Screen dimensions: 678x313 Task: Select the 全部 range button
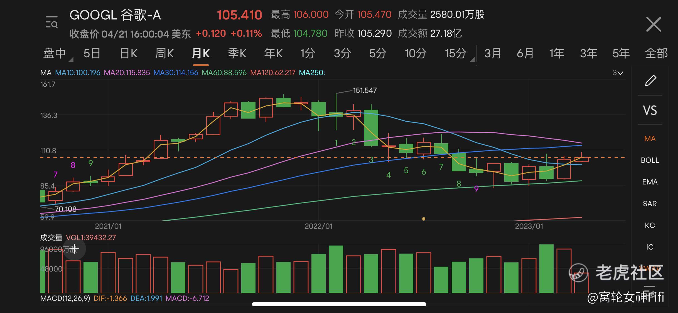(656, 53)
